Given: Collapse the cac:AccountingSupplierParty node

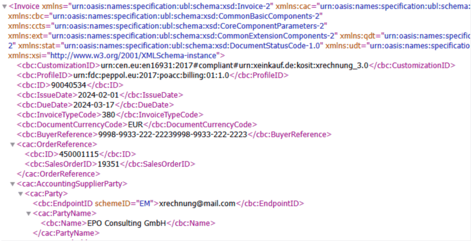Looking at the screenshot, I should coord(12,184).
